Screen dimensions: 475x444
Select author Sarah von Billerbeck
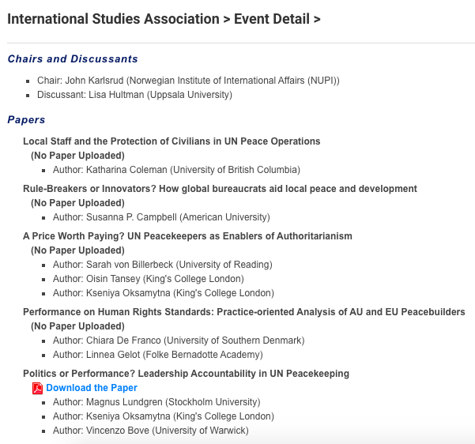162,265
